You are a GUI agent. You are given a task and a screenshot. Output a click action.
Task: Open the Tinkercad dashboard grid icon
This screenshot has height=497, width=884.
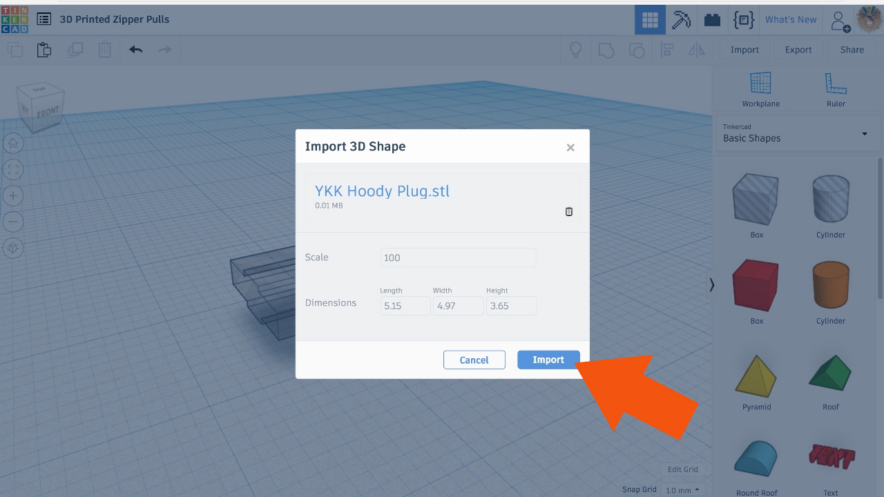649,19
